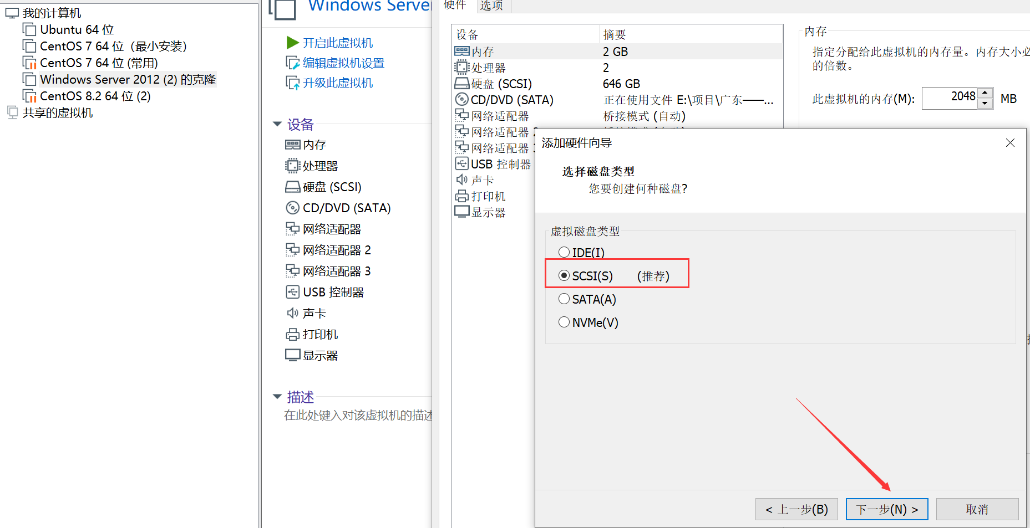Click the 打印机 icon in settings hardware list
1030x528 pixels.
click(x=462, y=196)
